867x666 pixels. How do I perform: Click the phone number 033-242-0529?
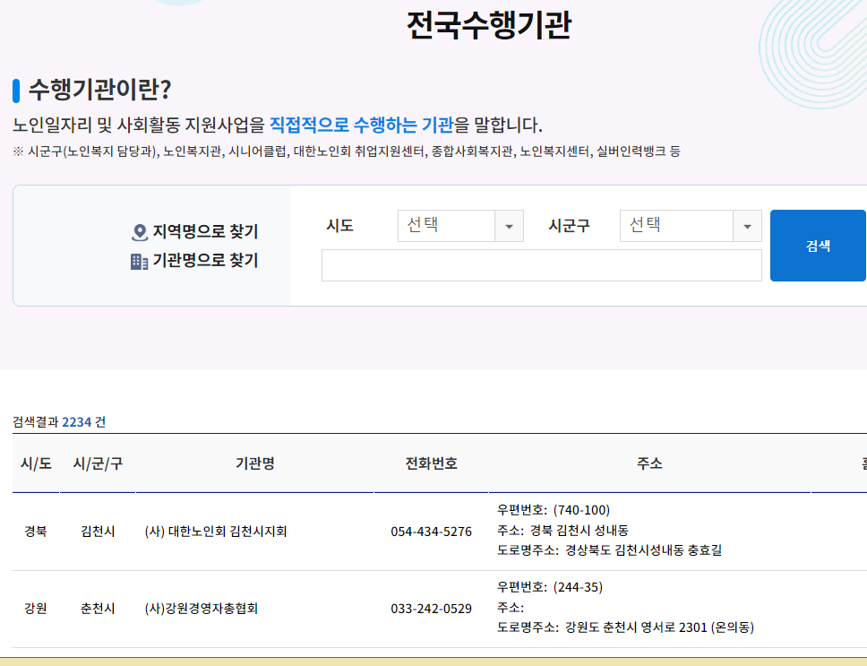tap(431, 608)
